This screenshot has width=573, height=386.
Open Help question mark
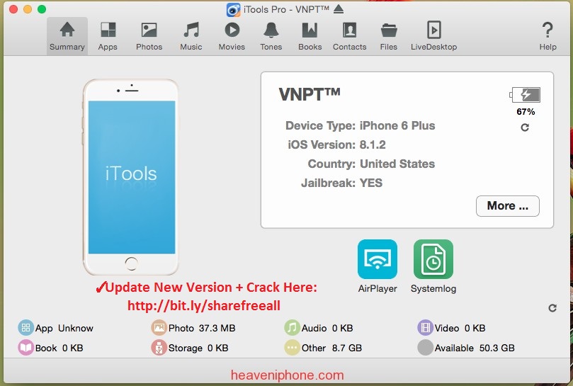548,36
